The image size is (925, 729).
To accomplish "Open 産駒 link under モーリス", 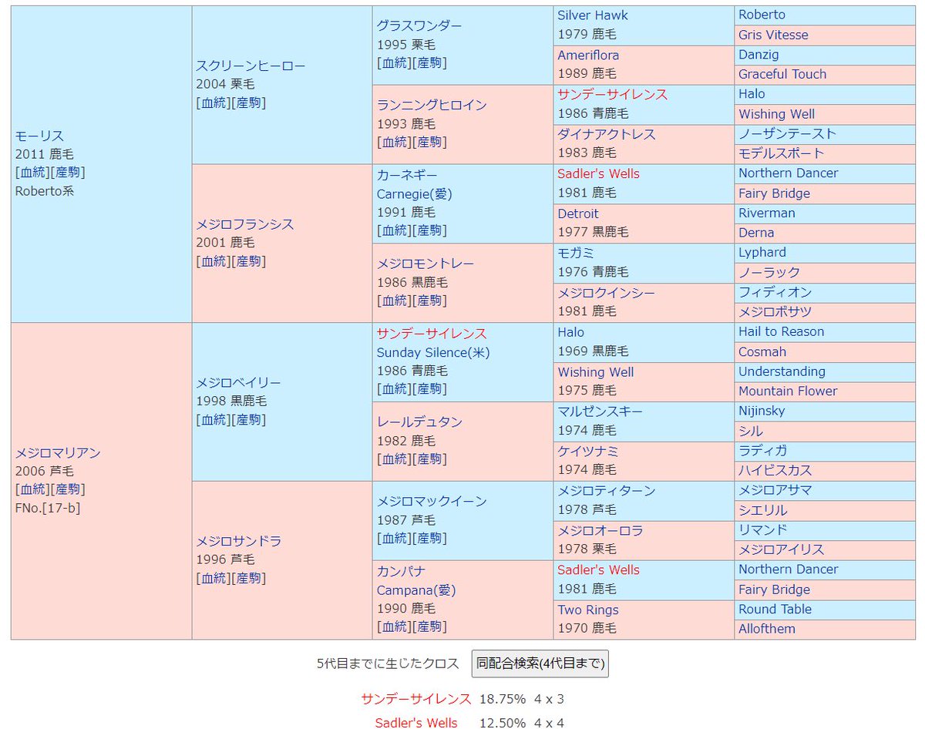I will [x=68, y=172].
